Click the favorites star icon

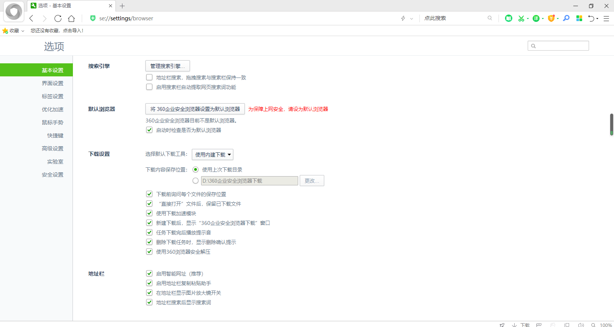pos(5,31)
